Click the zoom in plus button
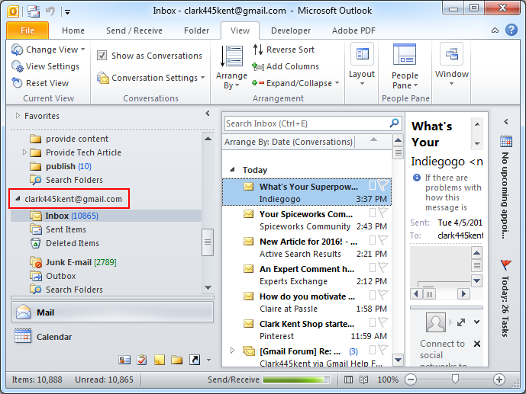The height and width of the screenshot is (394, 526). click(x=499, y=380)
